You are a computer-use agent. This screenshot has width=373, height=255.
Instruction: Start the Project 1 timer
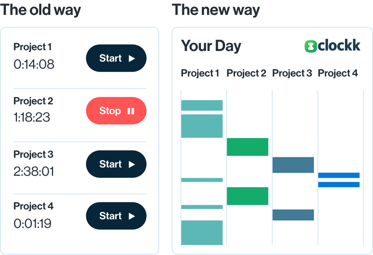click(x=116, y=58)
